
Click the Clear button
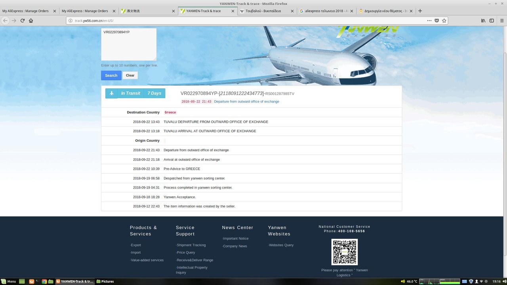[130, 76]
